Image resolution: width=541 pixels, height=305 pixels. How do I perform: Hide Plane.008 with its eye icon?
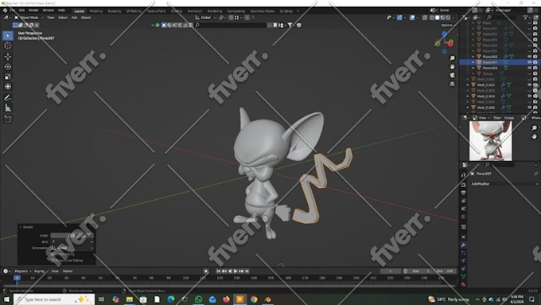(529, 68)
